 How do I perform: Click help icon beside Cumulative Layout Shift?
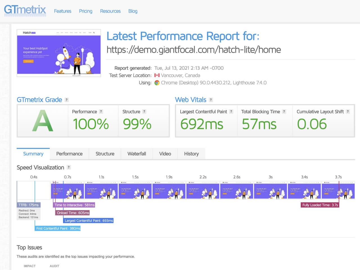coord(348,112)
